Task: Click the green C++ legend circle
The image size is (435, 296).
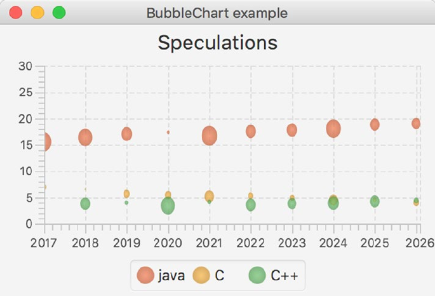Action: tap(257, 275)
